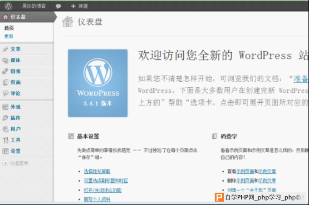Viewport: 309px width, 205px height.
Task: Click the 欢迎访问您全新的 WordPress heading
Action: click(x=223, y=55)
